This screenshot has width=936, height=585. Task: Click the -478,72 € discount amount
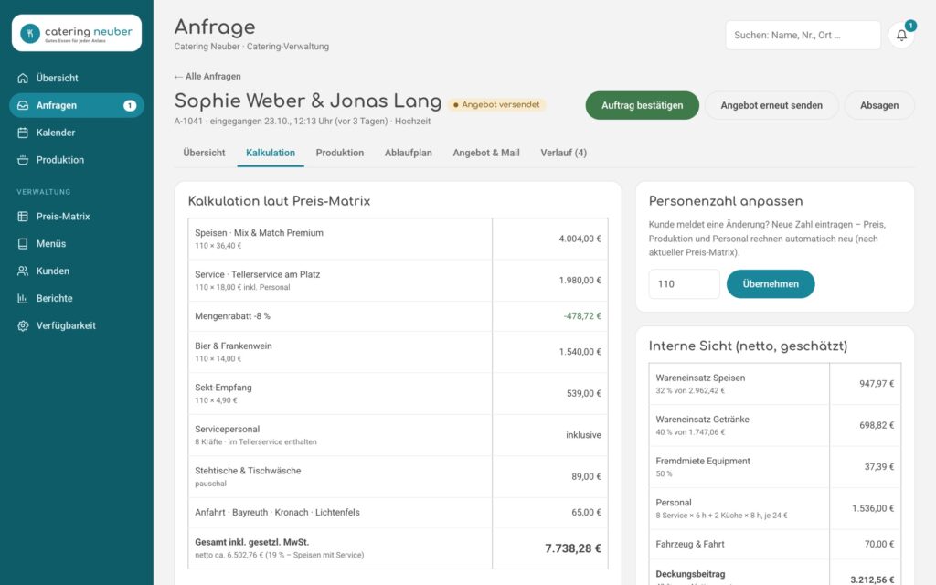pyautogui.click(x=582, y=316)
